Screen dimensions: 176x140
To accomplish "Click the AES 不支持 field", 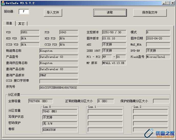I will [114, 45].
